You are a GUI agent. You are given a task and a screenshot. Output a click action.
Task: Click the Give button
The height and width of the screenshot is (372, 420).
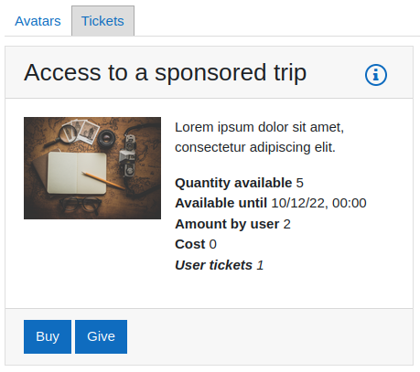pyautogui.click(x=101, y=336)
